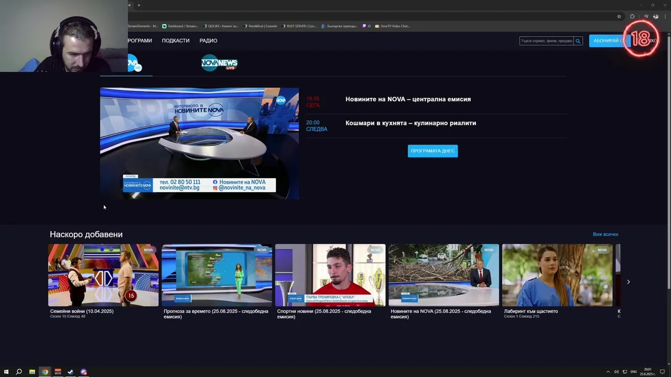Open the ПРОГРАМИ menu item

coord(140,40)
